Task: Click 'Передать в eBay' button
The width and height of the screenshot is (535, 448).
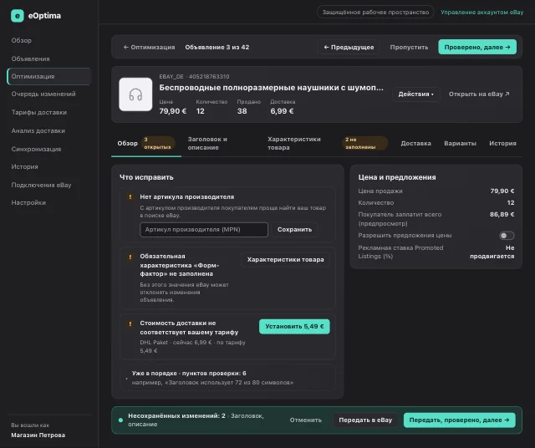Action: (x=365, y=420)
